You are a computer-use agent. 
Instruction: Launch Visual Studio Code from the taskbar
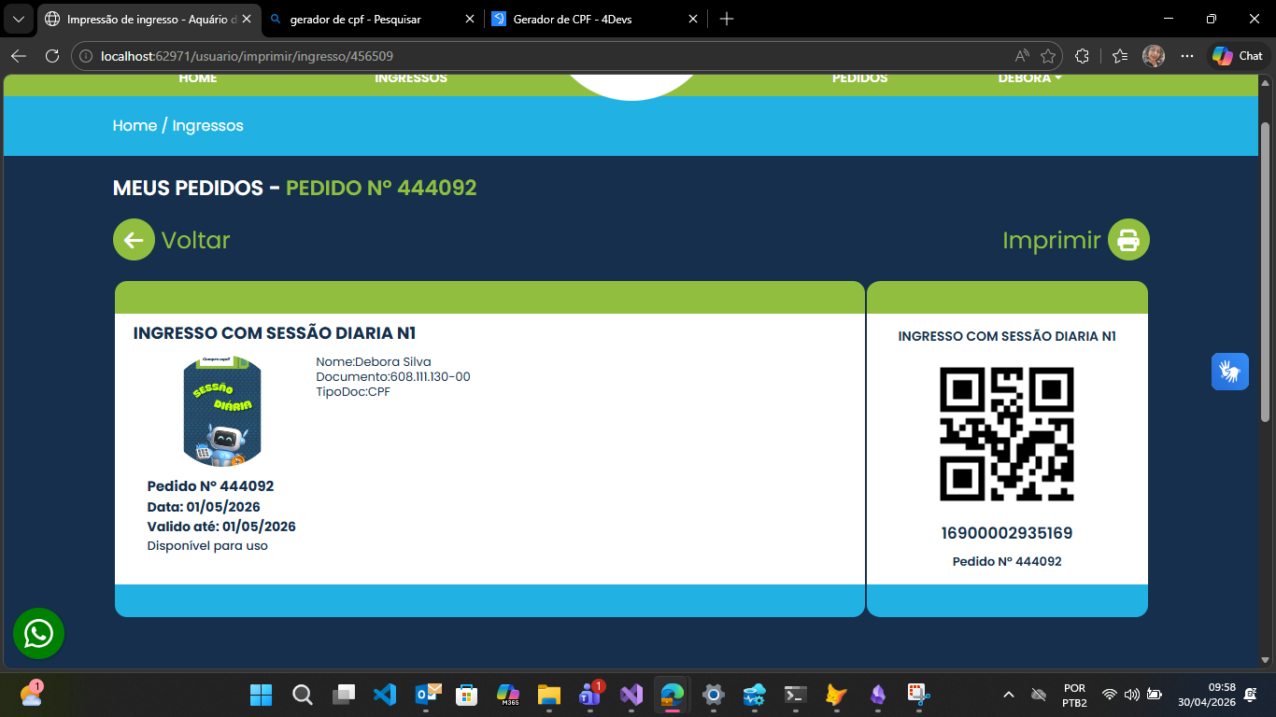pos(385,695)
